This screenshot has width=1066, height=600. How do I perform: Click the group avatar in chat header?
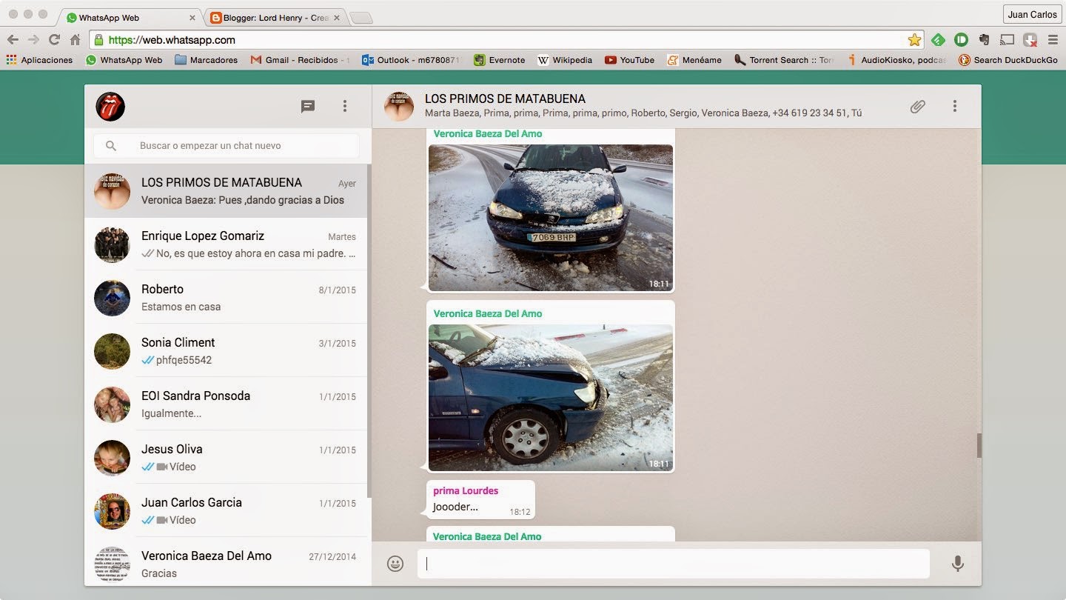[x=399, y=107]
